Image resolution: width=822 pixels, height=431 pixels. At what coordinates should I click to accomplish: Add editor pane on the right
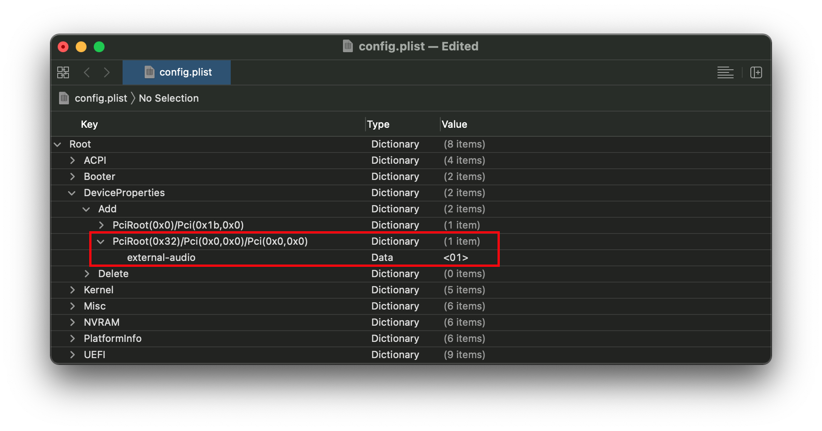(x=756, y=72)
